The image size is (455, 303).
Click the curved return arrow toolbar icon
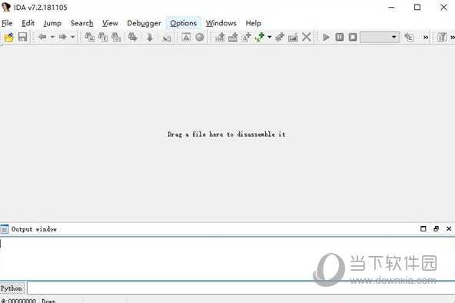166,38
